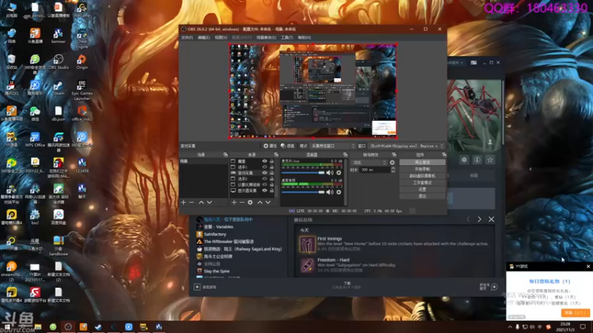The width and height of the screenshot is (593, 333).
Task: Click 退出 exit button in OBS controls
Action: [422, 196]
